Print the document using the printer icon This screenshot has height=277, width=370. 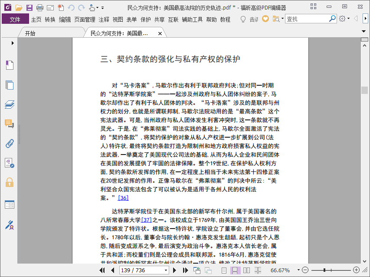pos(39,8)
